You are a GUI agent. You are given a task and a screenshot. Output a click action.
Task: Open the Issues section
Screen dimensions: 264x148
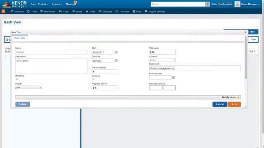[x=77, y=12]
